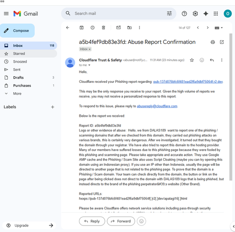235x232 pixels.
Task: Expand the side panel chevron
Action: [x=234, y=226]
